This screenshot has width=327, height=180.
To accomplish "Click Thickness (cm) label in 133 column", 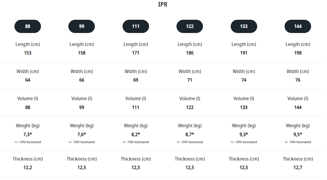I will (244, 159).
